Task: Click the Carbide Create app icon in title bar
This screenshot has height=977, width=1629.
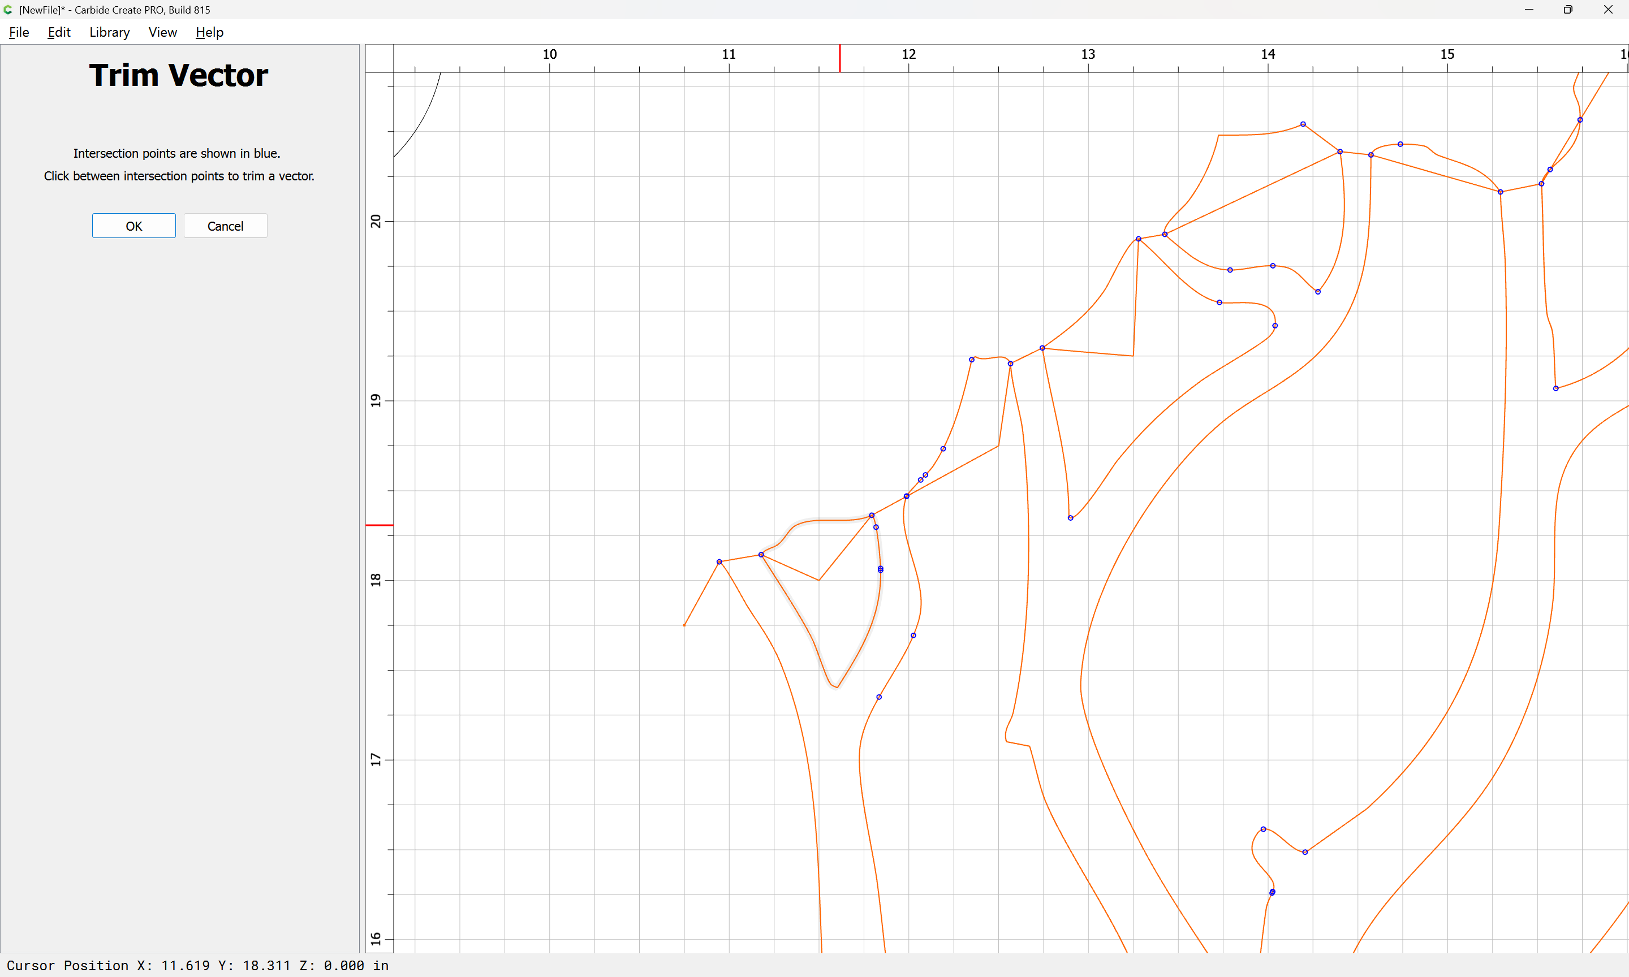Action: 8,10
